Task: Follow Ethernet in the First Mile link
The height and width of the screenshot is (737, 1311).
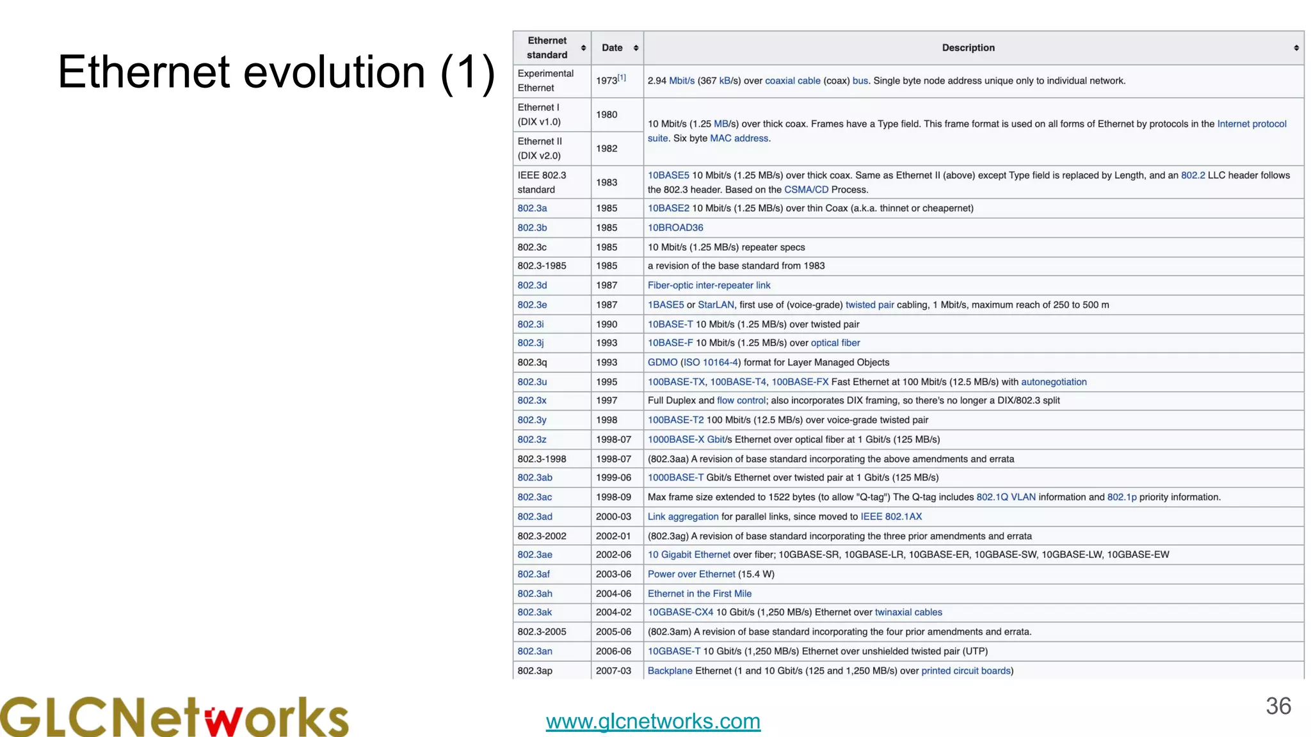Action: click(700, 594)
